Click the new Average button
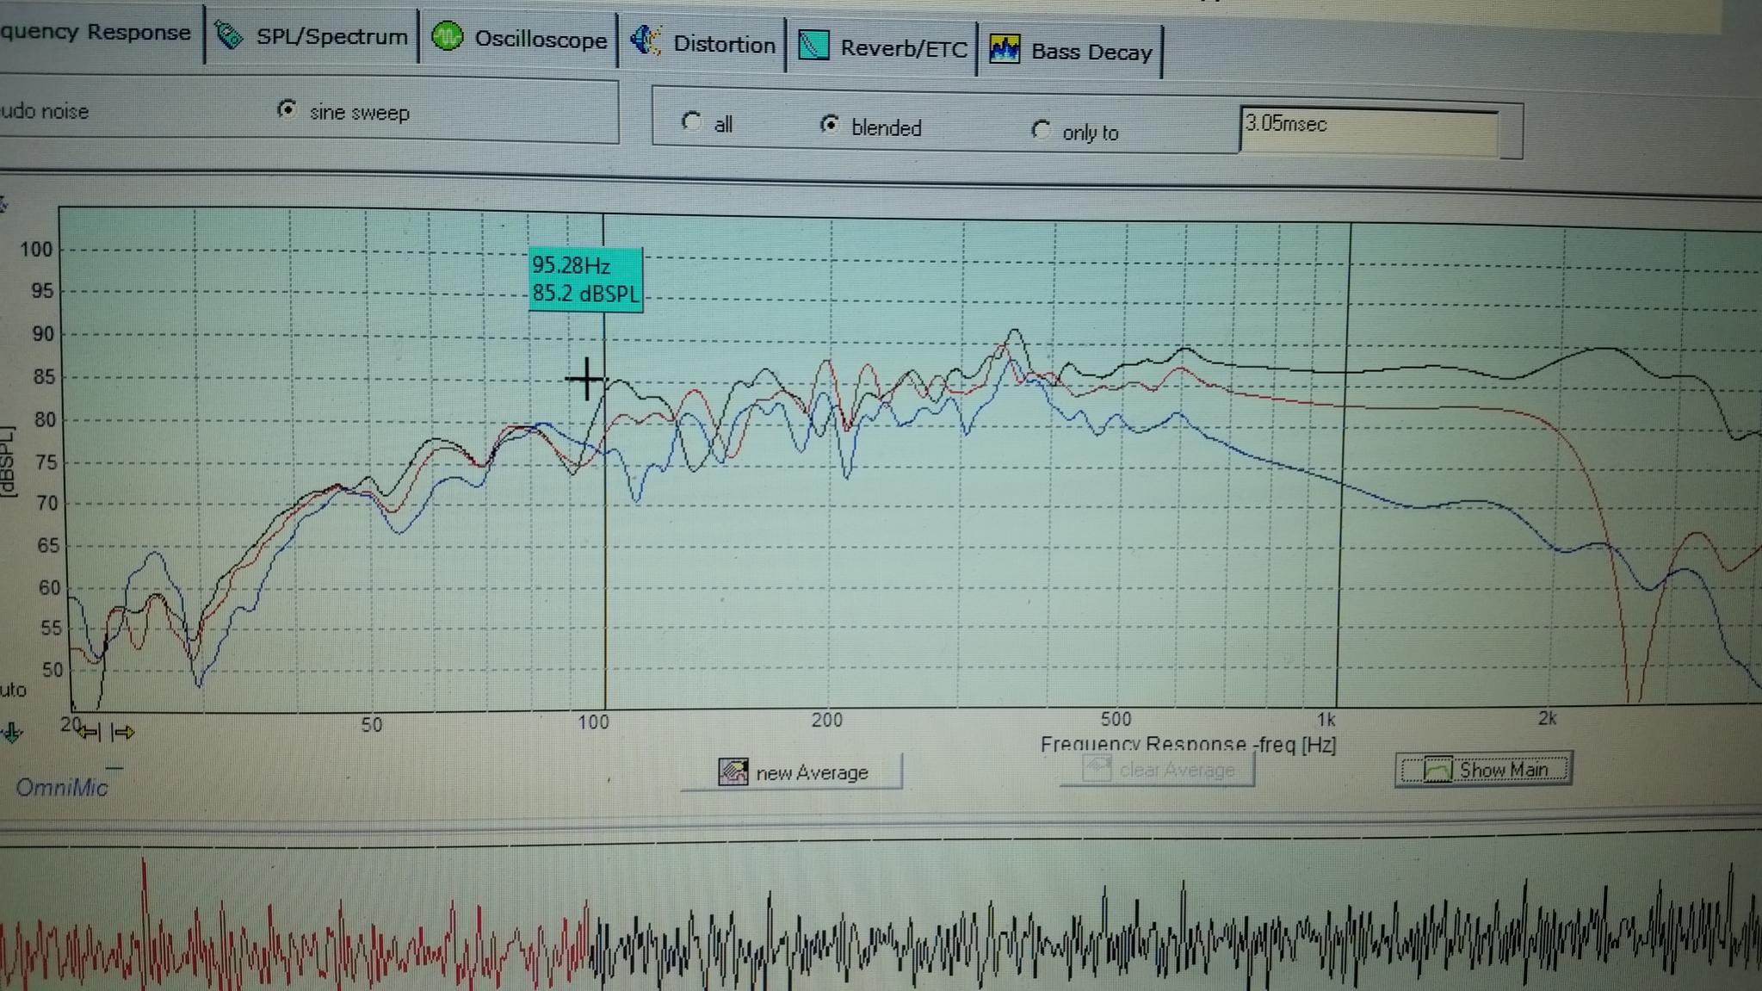This screenshot has width=1762, height=991. click(x=792, y=772)
